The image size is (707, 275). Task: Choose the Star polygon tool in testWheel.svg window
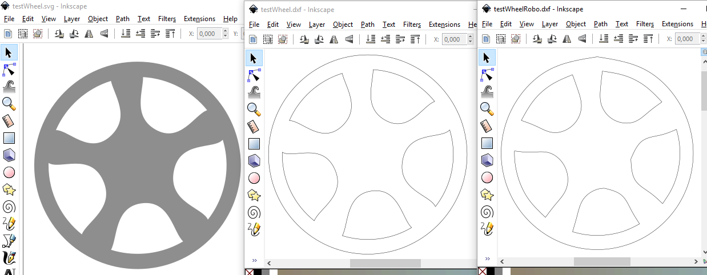click(9, 189)
